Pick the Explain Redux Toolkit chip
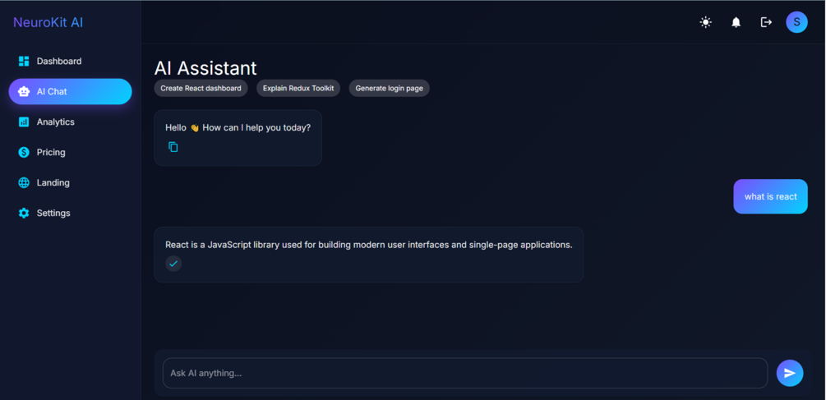 (298, 89)
